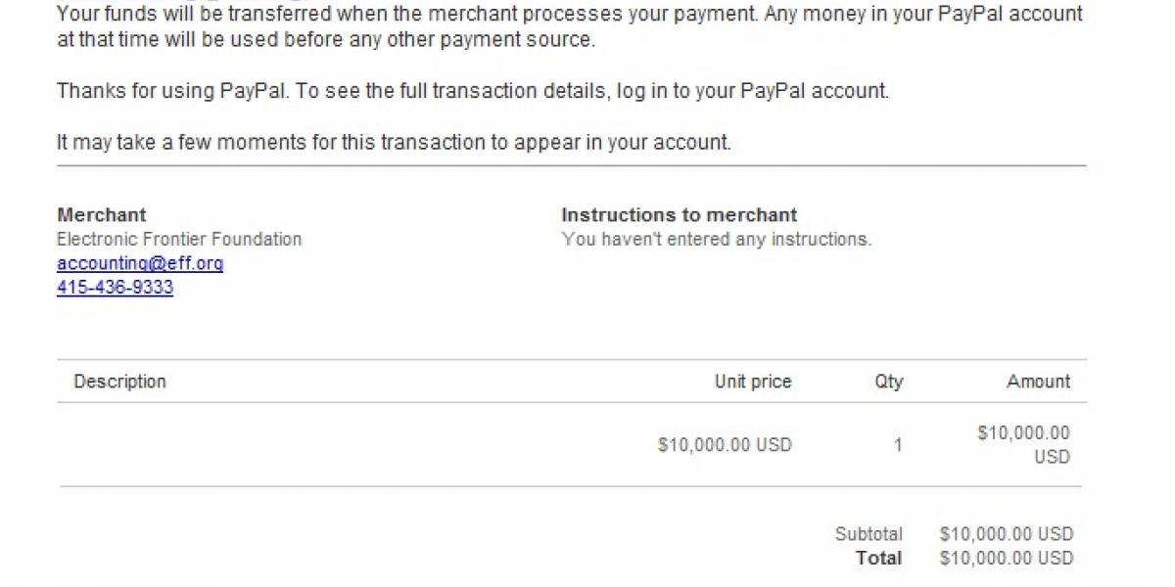Image resolution: width=1175 pixels, height=587 pixels.
Task: Click the Merchant heading
Action: 102,215
